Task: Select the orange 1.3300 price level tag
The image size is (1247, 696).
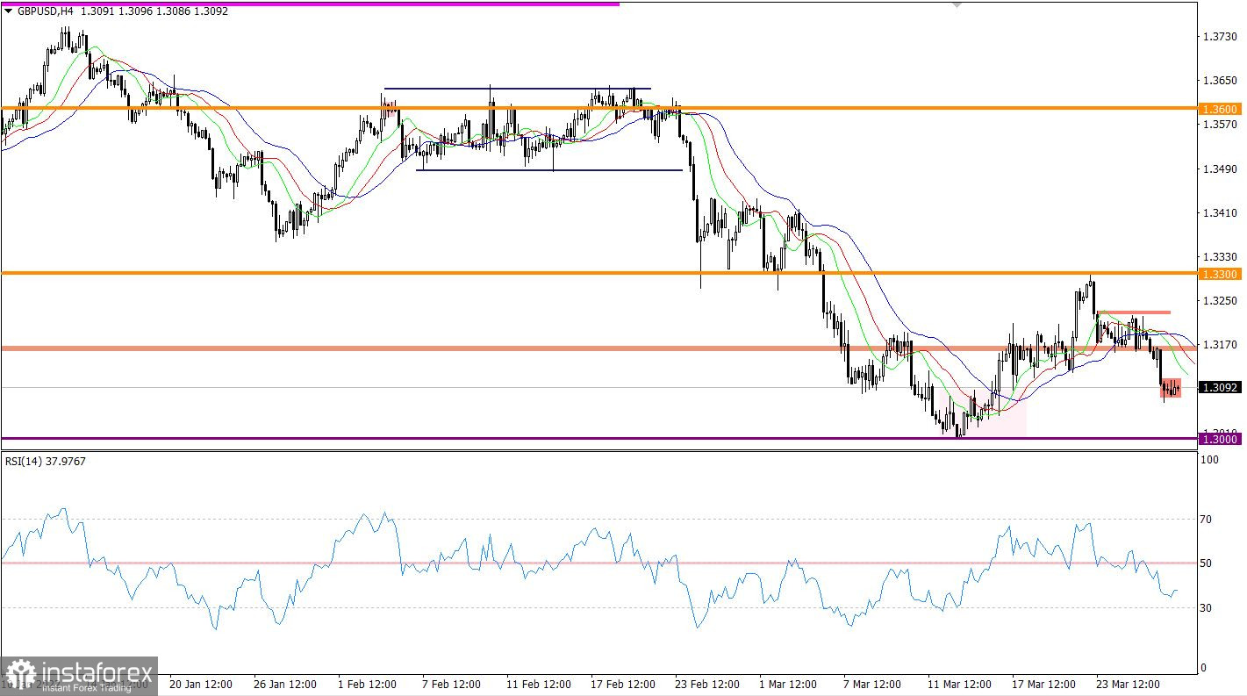Action: point(1221,275)
